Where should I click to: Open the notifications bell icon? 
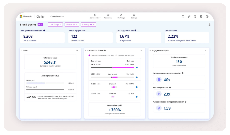[183, 17]
